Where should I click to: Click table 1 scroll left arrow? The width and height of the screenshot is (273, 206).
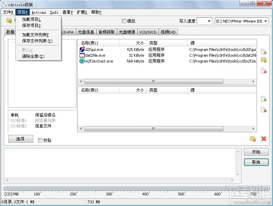(81, 81)
